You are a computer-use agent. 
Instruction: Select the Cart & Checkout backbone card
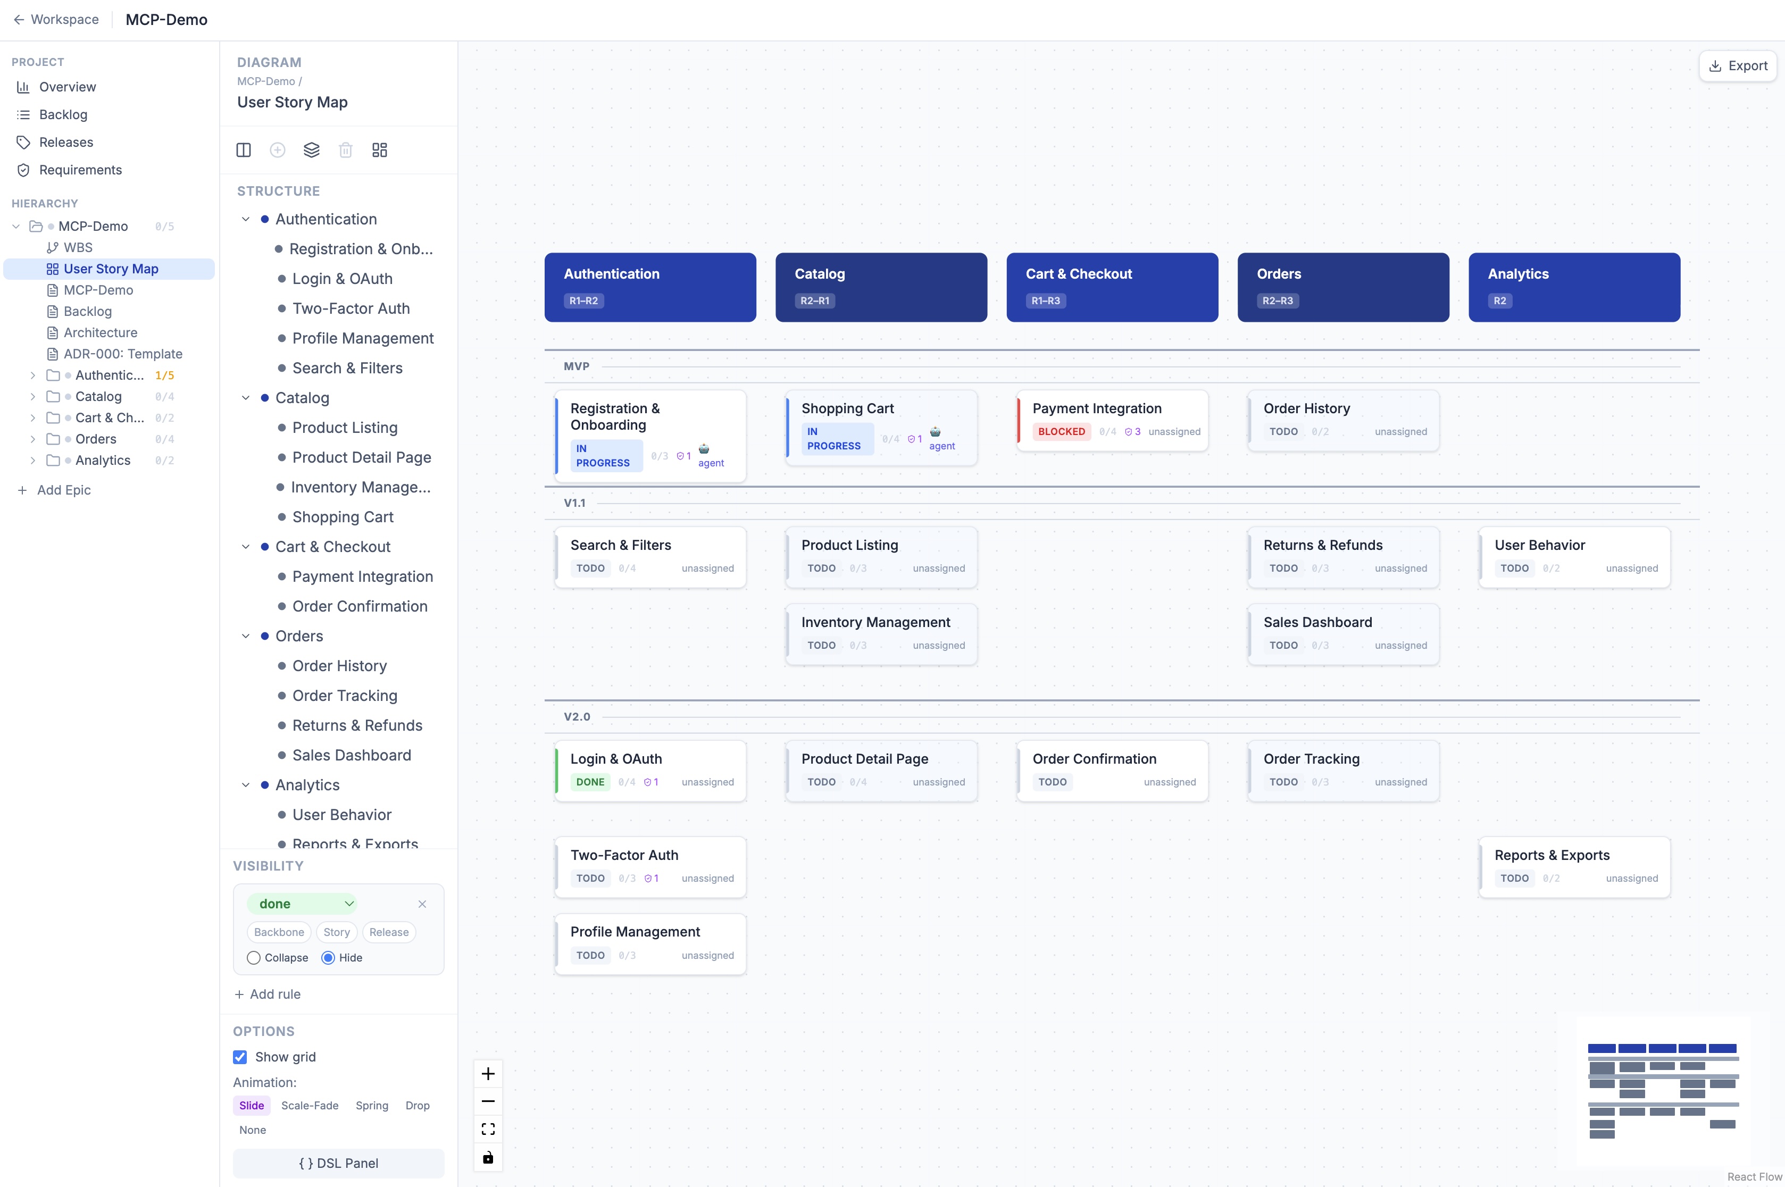pyautogui.click(x=1112, y=287)
